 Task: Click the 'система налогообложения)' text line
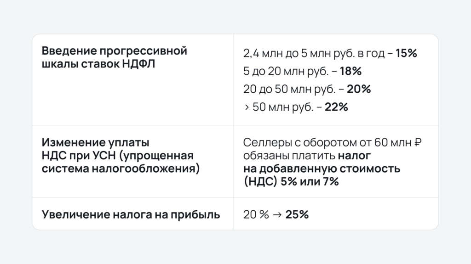tap(121, 169)
